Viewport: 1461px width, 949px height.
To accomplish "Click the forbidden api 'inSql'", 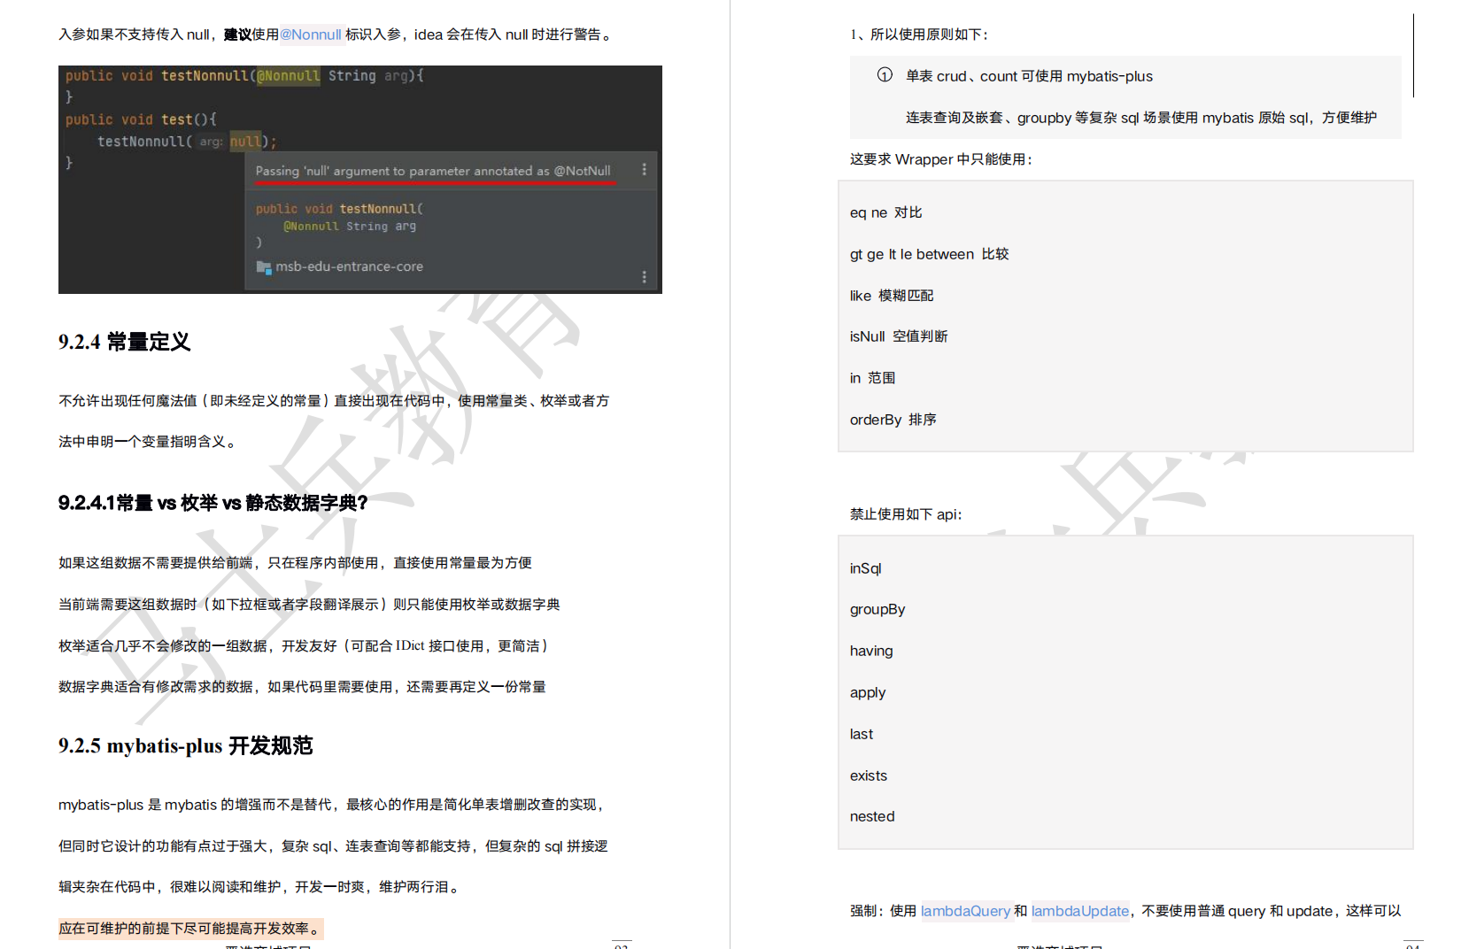I will [x=865, y=568].
